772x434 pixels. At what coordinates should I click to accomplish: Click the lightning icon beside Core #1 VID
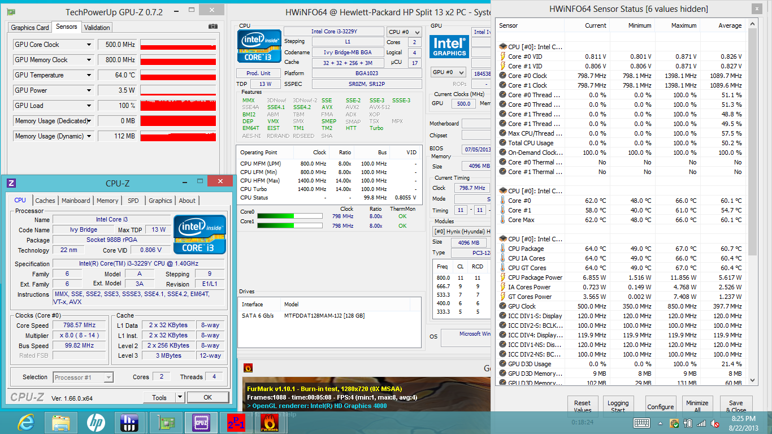pos(502,66)
